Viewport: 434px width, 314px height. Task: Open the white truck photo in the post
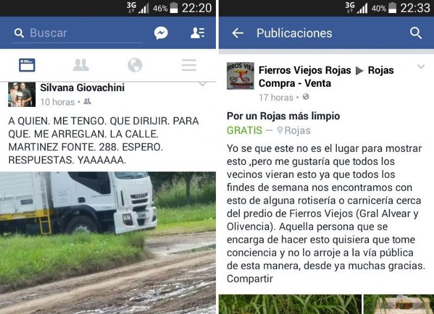[x=107, y=242]
